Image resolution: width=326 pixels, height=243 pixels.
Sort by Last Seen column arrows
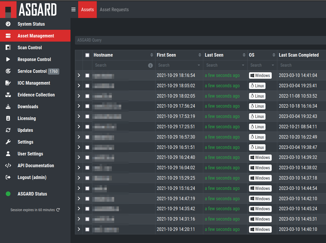(244, 55)
